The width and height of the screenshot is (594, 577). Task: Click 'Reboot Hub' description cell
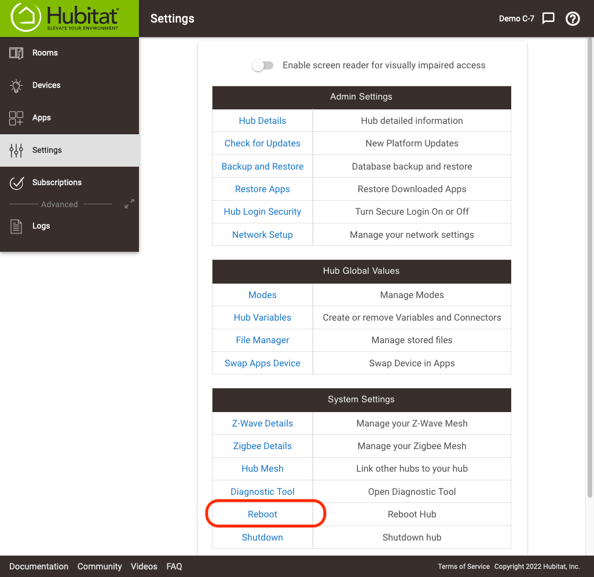(412, 514)
